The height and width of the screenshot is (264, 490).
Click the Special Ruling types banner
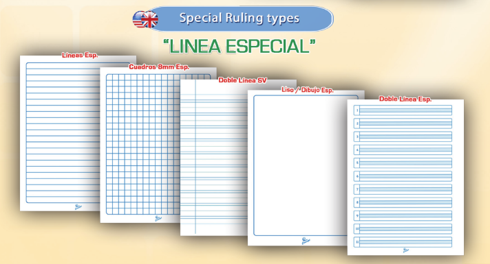point(240,19)
